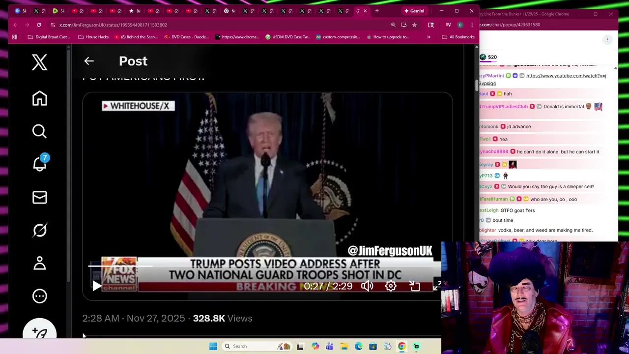This screenshot has height=354, width=629.
Task: Go back with Post arrow
Action: pyautogui.click(x=89, y=61)
